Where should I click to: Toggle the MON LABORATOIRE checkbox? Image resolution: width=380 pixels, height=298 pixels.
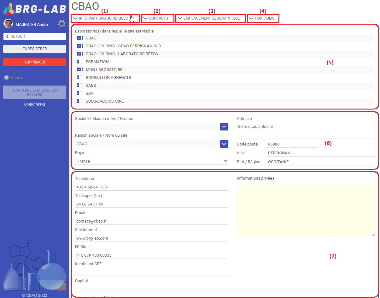click(x=80, y=69)
